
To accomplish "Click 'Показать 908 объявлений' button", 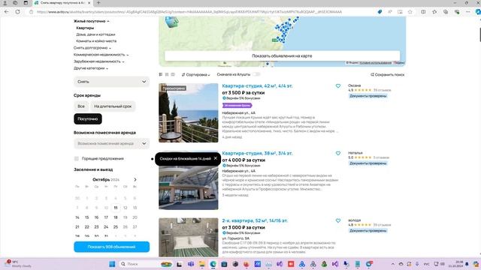I will [x=112, y=247].
